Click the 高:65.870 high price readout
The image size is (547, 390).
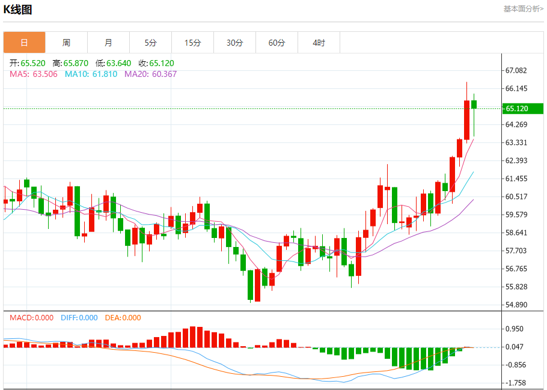[70, 63]
